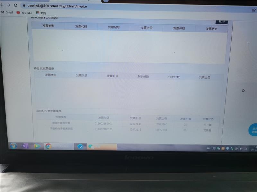
Task: Click the 发票状态 header in top table
Action: 211,29
